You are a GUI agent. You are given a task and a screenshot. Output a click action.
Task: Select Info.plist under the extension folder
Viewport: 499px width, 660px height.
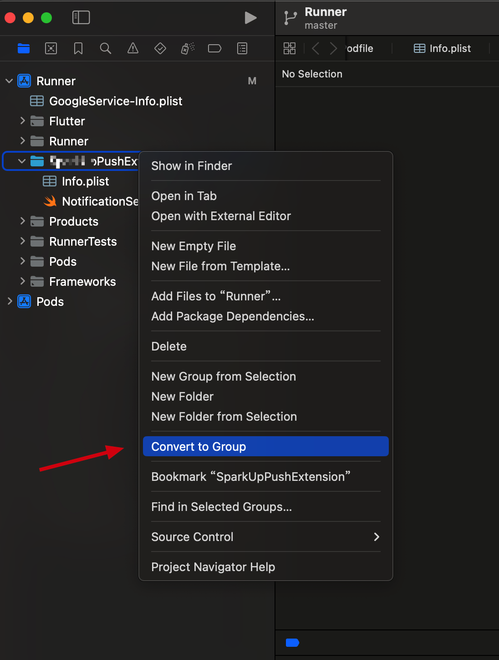(x=86, y=181)
